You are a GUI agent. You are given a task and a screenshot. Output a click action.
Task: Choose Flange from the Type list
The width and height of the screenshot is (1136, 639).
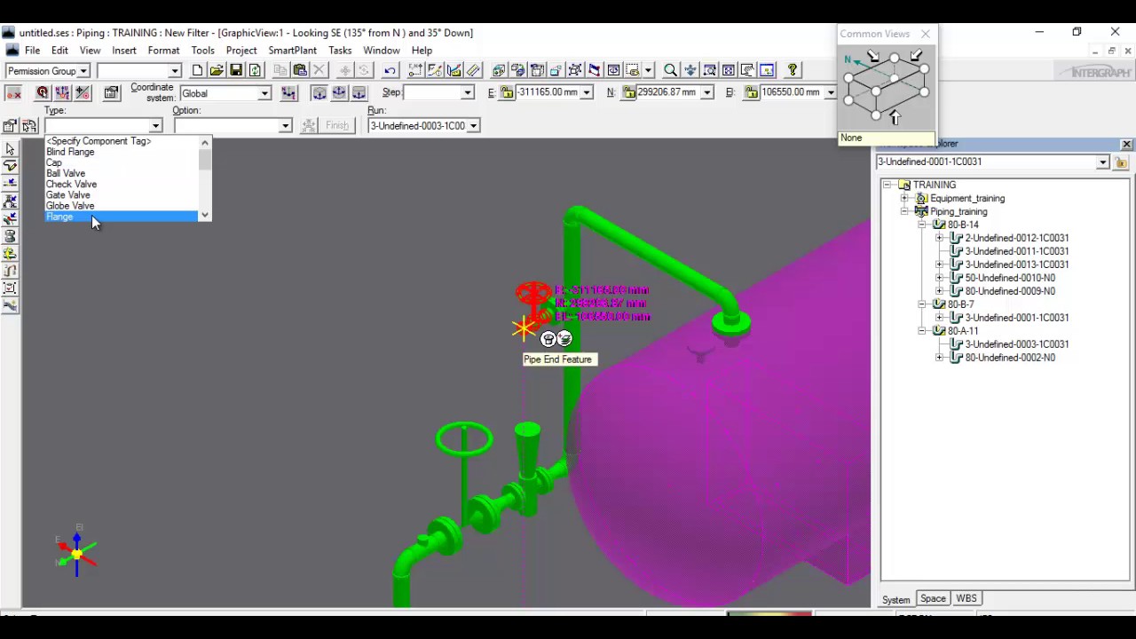click(x=122, y=217)
